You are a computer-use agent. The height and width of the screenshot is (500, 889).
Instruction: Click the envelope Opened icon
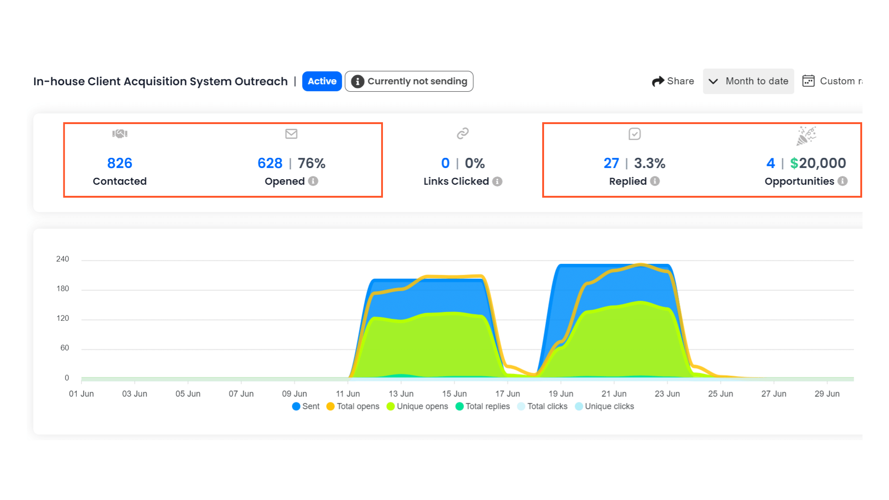tap(291, 134)
